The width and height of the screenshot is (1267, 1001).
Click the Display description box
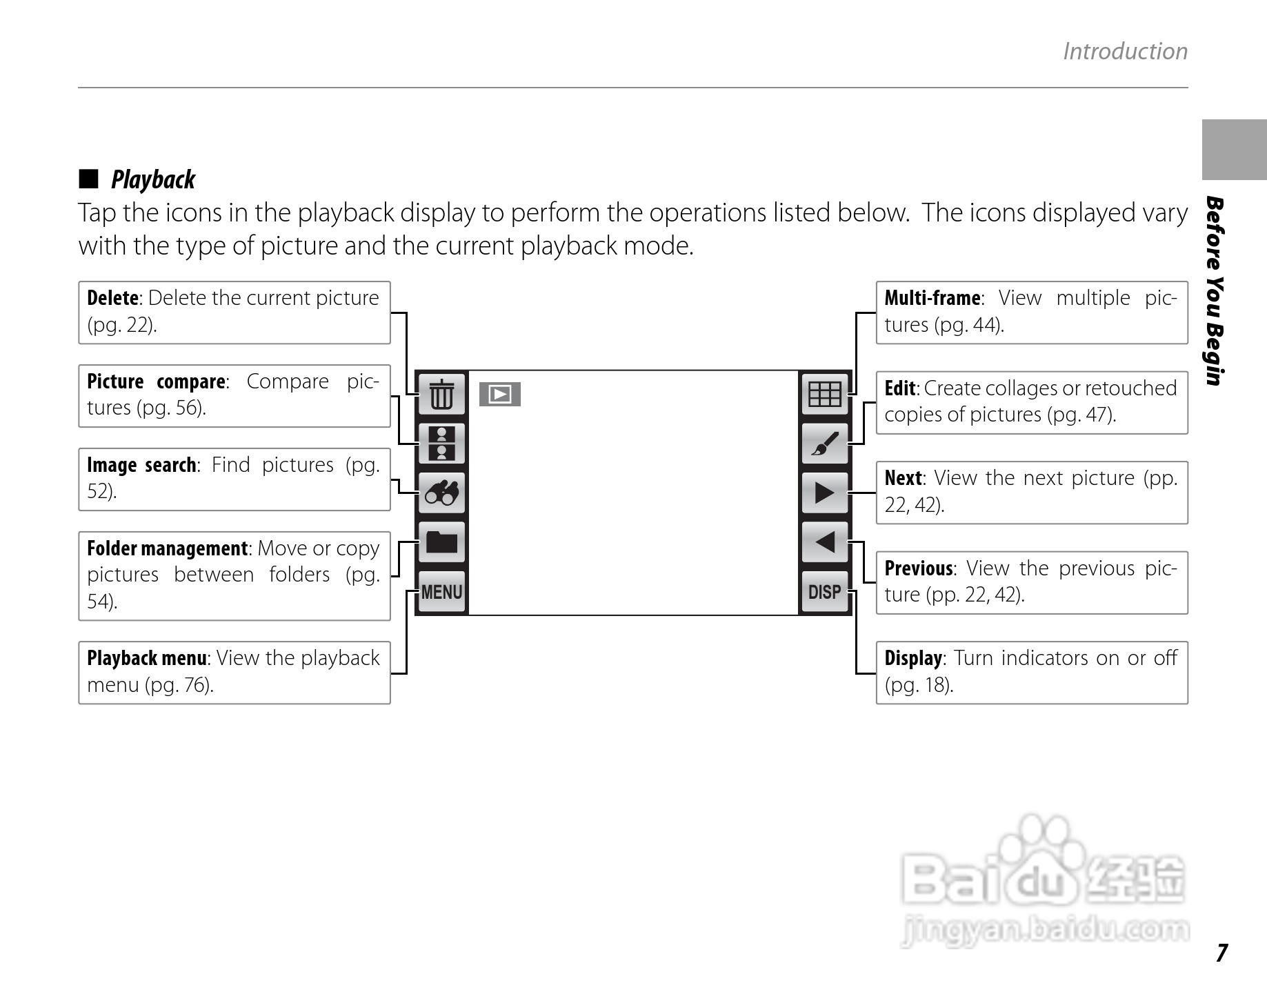(x=1032, y=673)
